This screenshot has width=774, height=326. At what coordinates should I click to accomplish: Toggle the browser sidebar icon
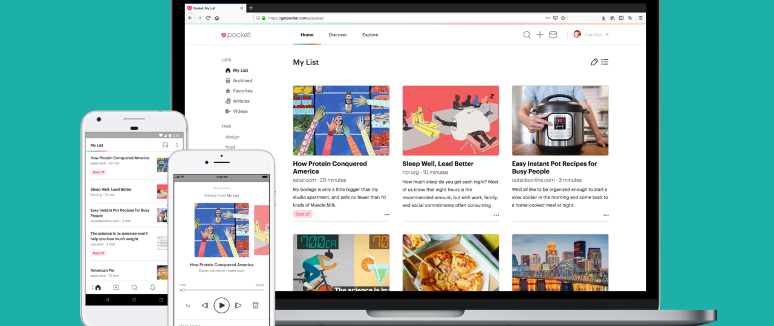[621, 18]
